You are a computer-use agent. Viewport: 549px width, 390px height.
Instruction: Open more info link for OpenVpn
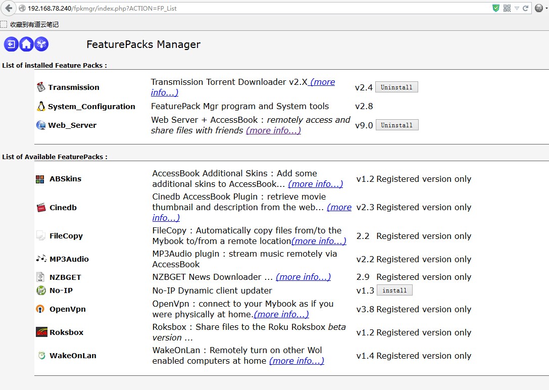pyautogui.click(x=281, y=314)
